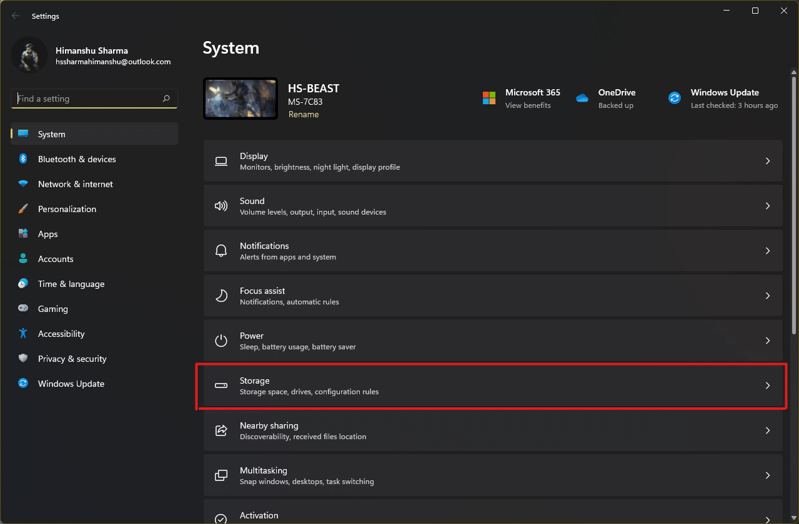Click the Accessibility figure icon
799x524 pixels.
[x=23, y=334]
